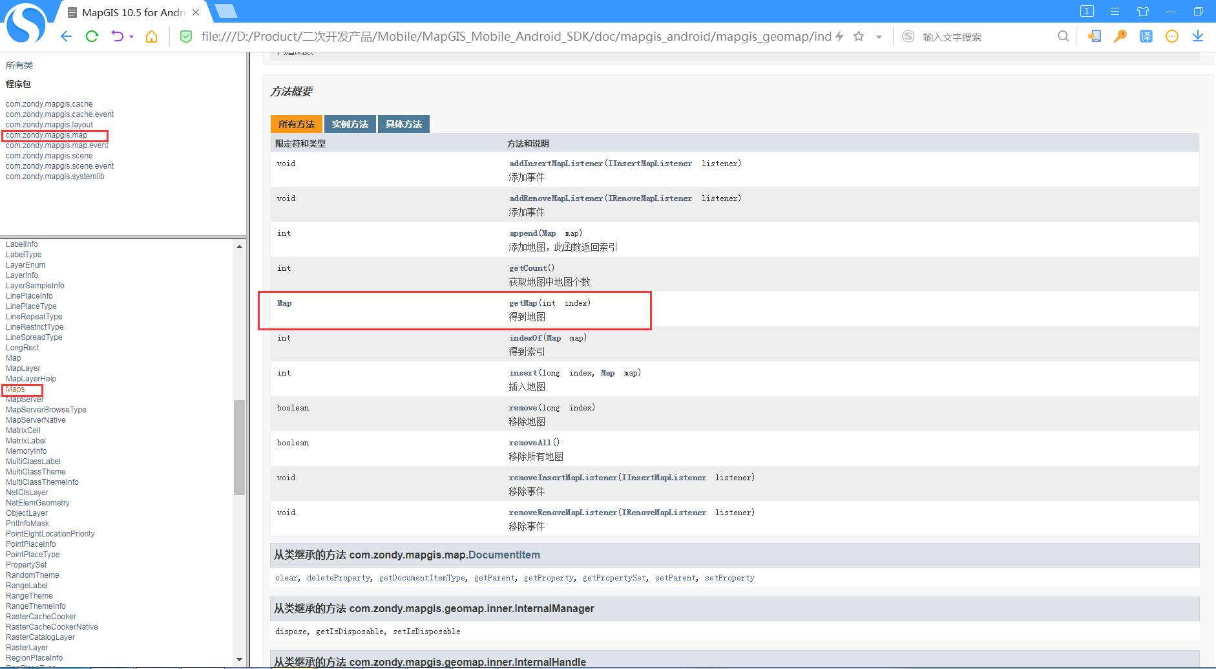Open the RasterLayer class link
The height and width of the screenshot is (669, 1216).
pos(26,648)
